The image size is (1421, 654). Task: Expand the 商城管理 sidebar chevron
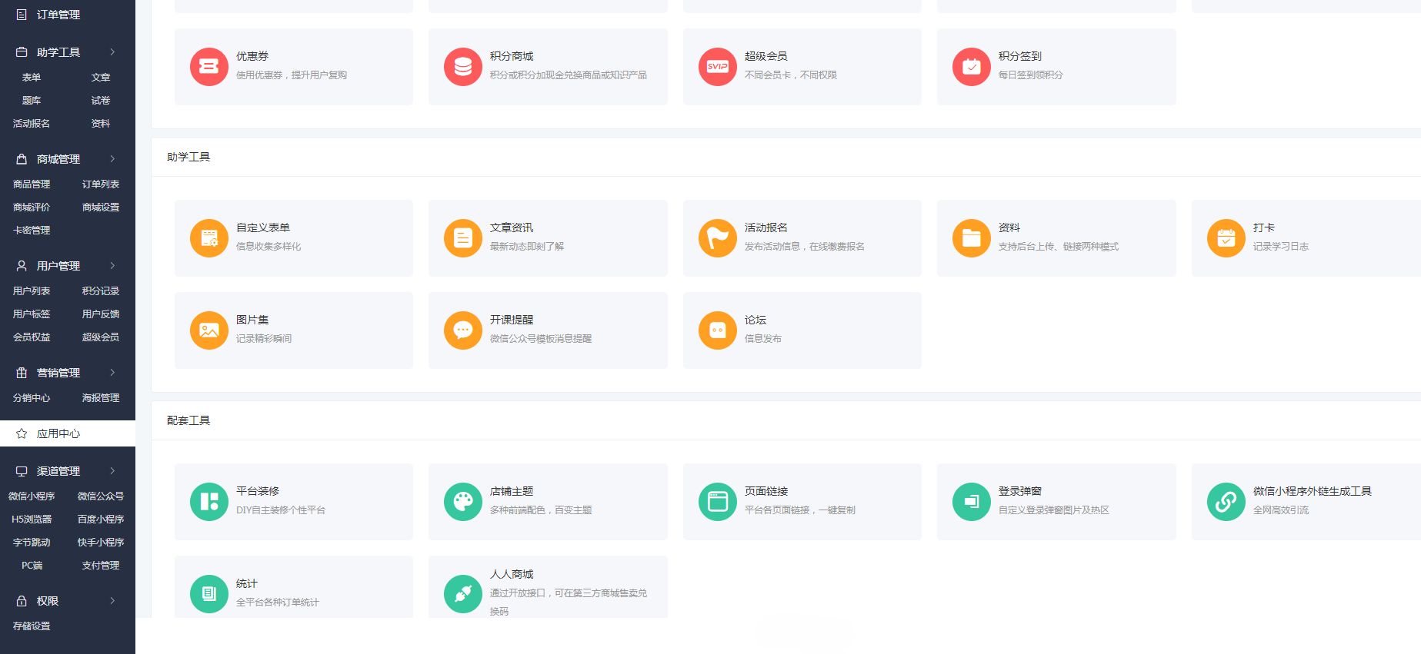pyautogui.click(x=112, y=159)
